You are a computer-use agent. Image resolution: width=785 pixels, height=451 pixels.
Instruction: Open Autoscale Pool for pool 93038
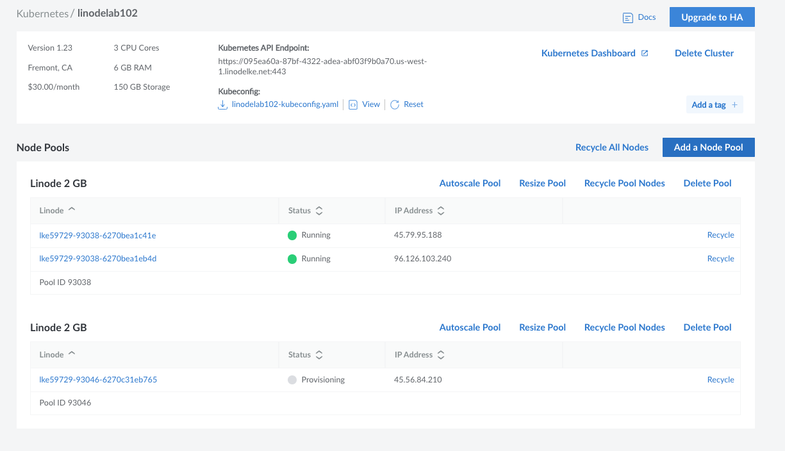pyautogui.click(x=470, y=183)
